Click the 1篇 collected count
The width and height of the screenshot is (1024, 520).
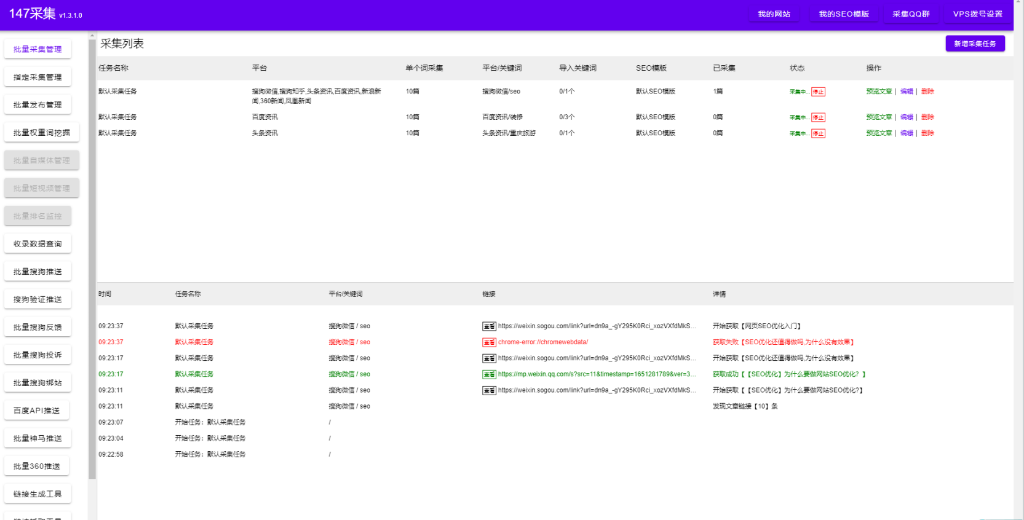(x=718, y=92)
